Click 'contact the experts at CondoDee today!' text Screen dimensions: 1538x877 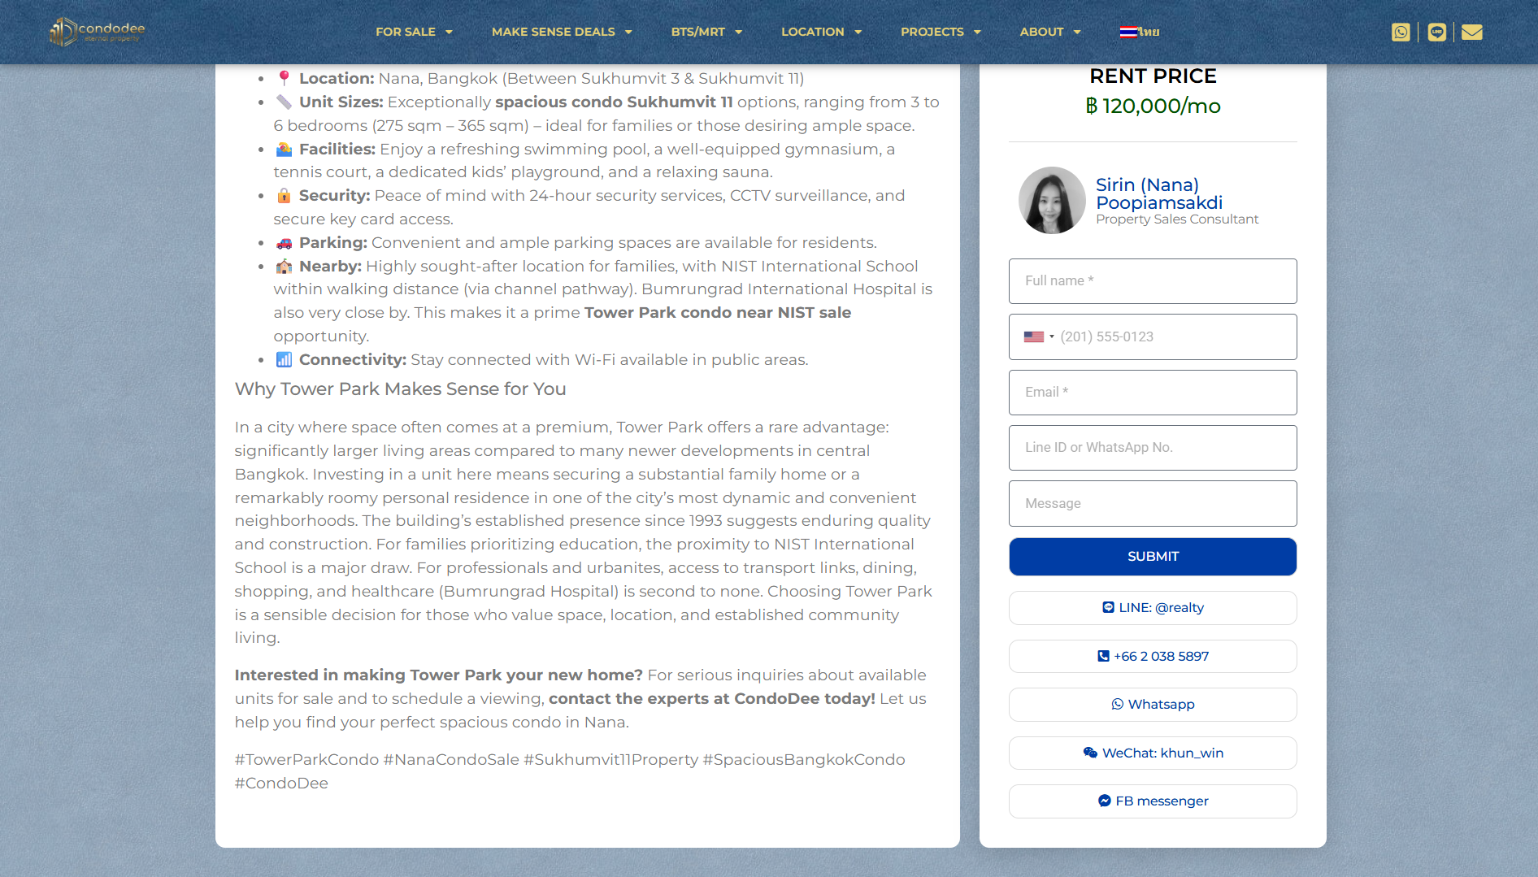pyautogui.click(x=712, y=699)
